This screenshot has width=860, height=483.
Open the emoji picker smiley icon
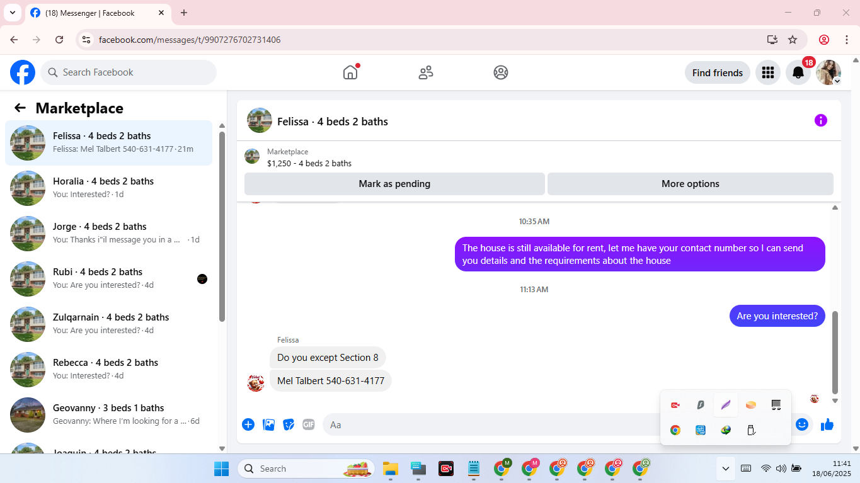pyautogui.click(x=802, y=424)
